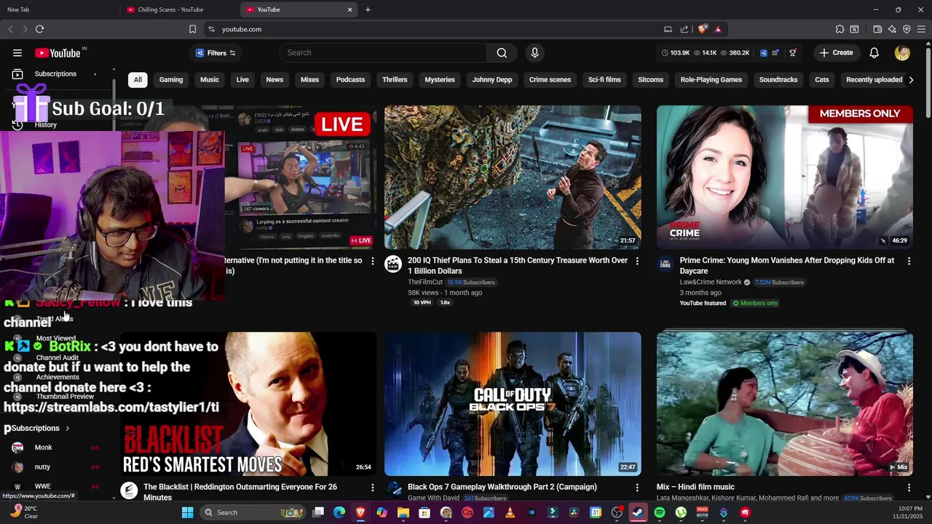Select the All category chip
Screen dimensions: 932x524
[x=138, y=79]
